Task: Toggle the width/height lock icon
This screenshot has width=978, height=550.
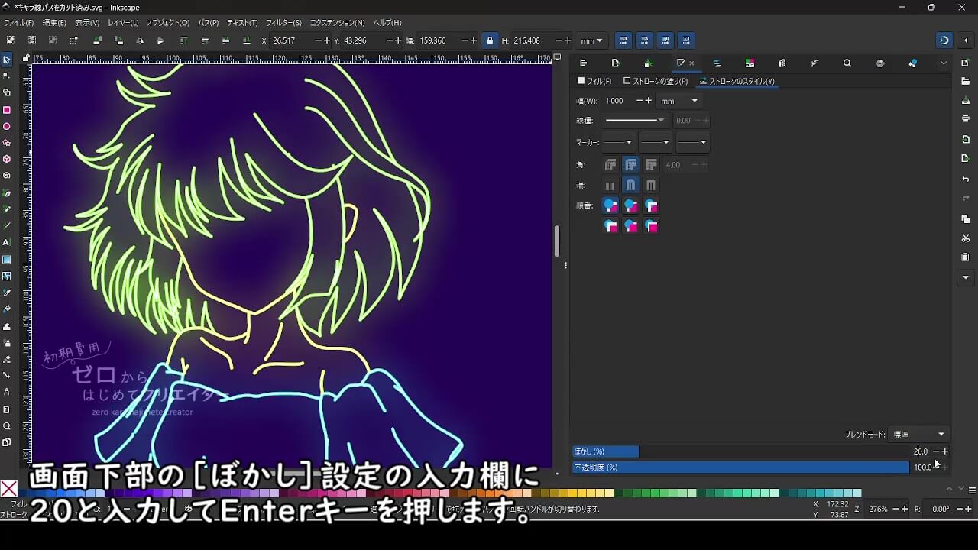Action: pyautogui.click(x=490, y=40)
